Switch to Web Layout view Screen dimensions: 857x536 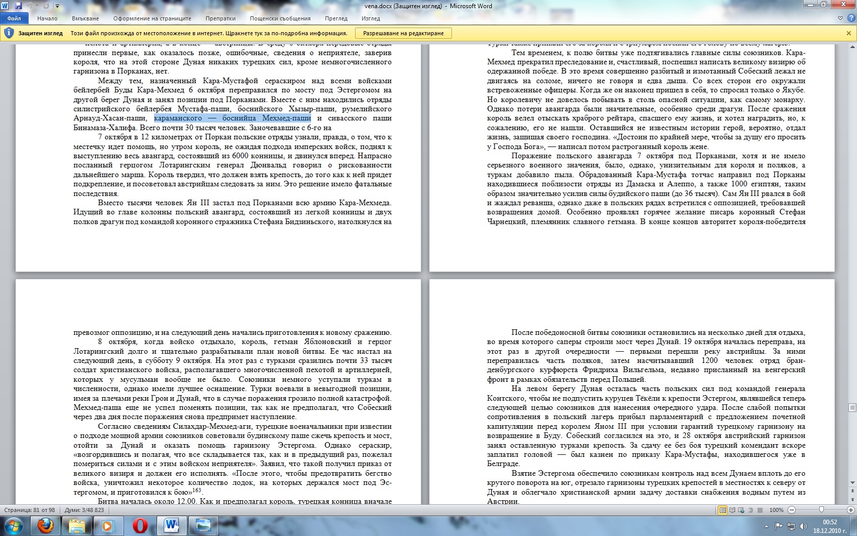click(741, 510)
